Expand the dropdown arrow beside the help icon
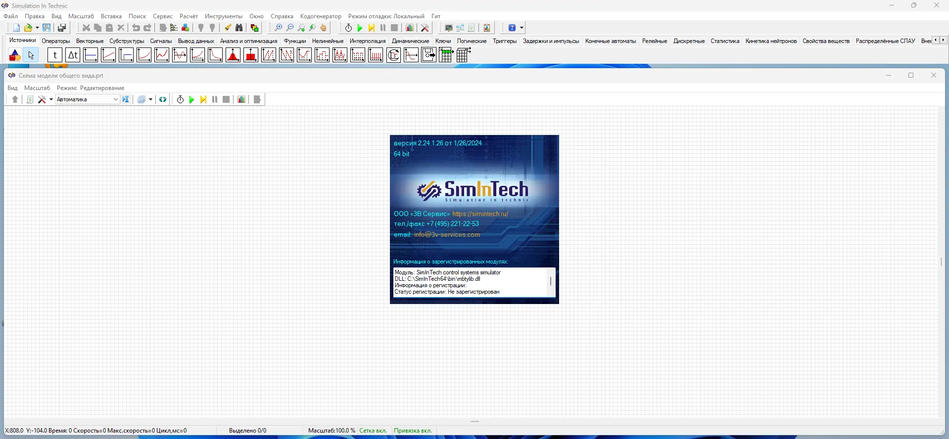This screenshot has width=949, height=439. pyautogui.click(x=522, y=28)
